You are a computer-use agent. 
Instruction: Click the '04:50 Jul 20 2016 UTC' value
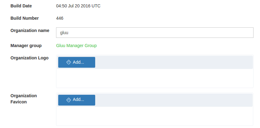pyautogui.click(x=78, y=6)
